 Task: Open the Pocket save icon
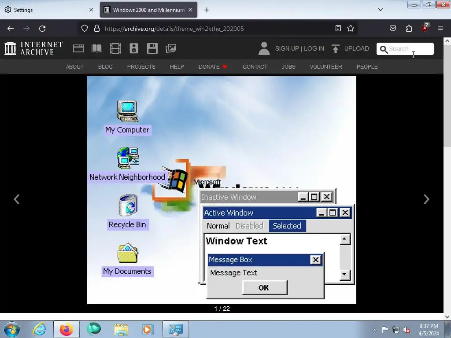point(392,28)
